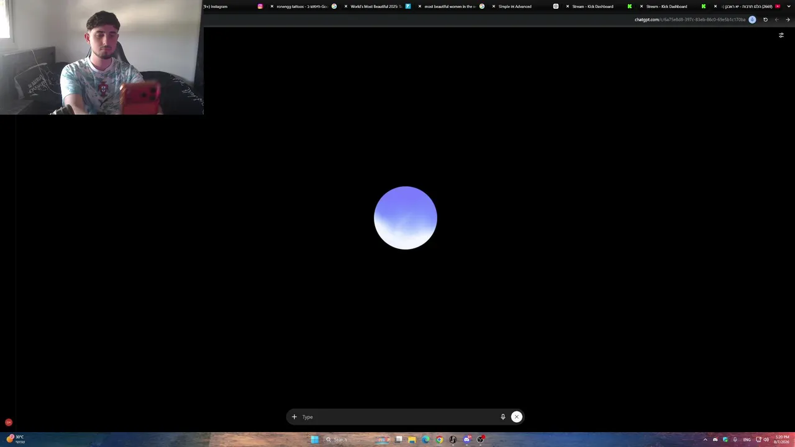Open Task View from taskbar
Screen dimensions: 795x447
tap(399, 440)
